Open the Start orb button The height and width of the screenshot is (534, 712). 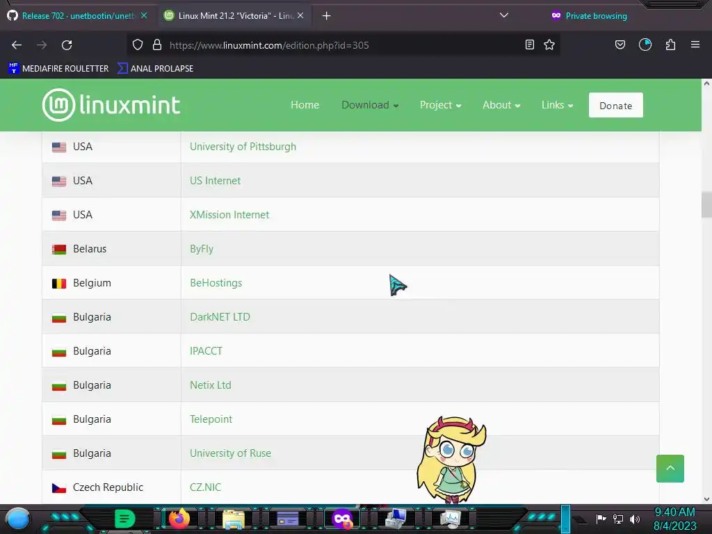(18, 519)
